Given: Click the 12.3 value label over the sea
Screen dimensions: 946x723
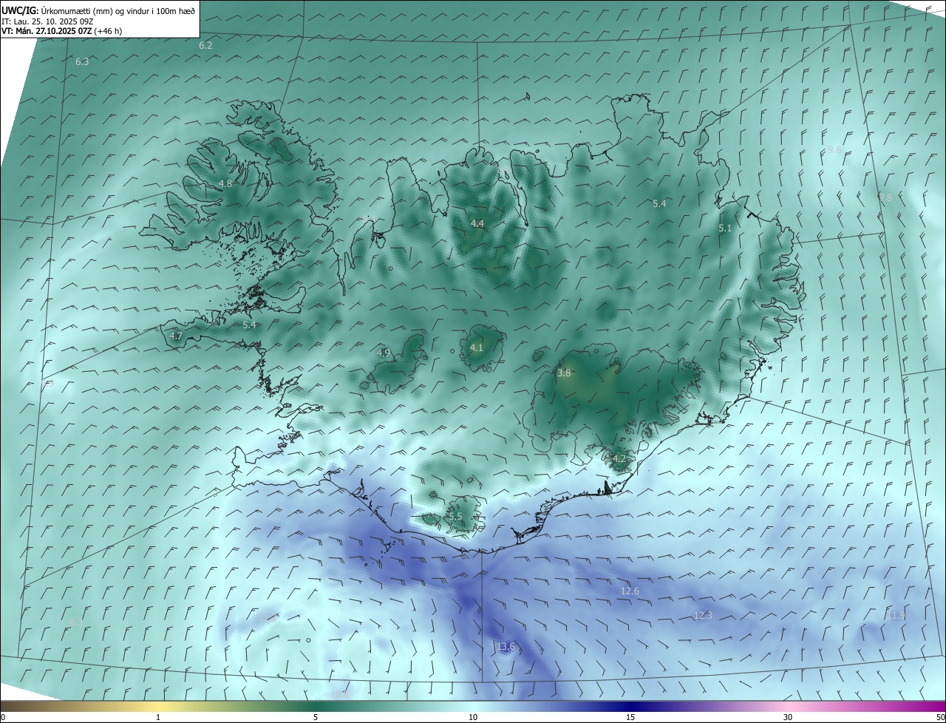Looking at the screenshot, I should pyautogui.click(x=703, y=616).
